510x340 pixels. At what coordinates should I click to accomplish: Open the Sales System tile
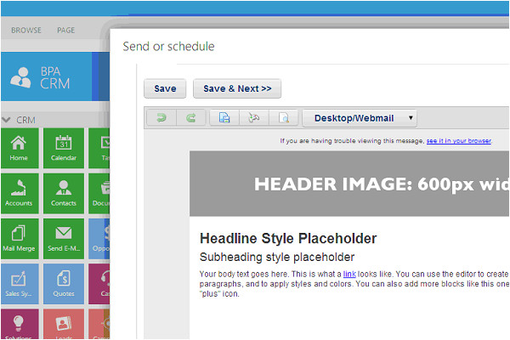pos(19,284)
